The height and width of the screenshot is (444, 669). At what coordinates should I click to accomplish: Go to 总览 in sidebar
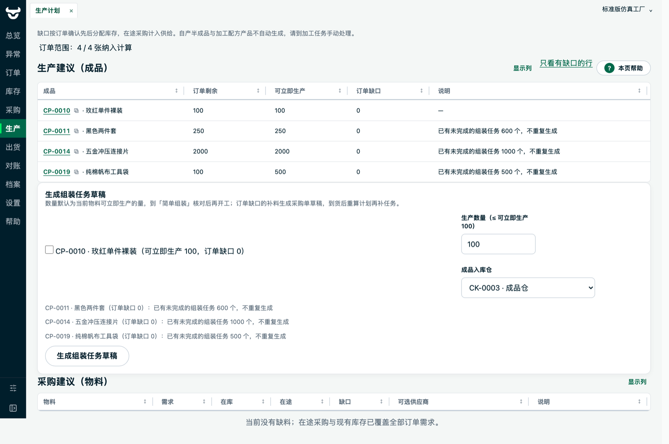[x=13, y=36]
